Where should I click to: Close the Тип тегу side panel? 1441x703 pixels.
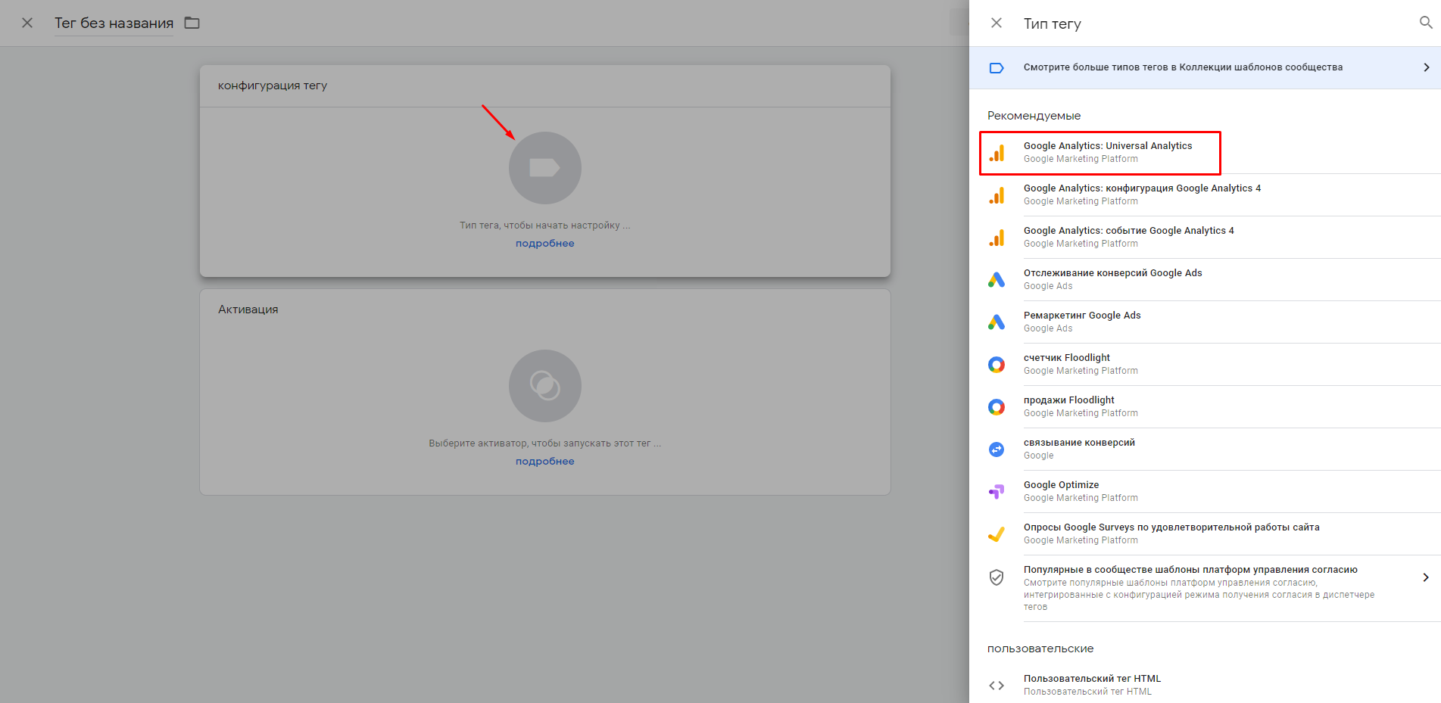pyautogui.click(x=997, y=23)
